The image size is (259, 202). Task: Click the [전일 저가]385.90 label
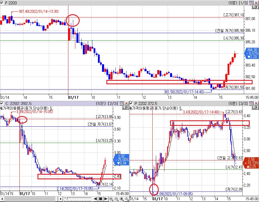point(230,31)
